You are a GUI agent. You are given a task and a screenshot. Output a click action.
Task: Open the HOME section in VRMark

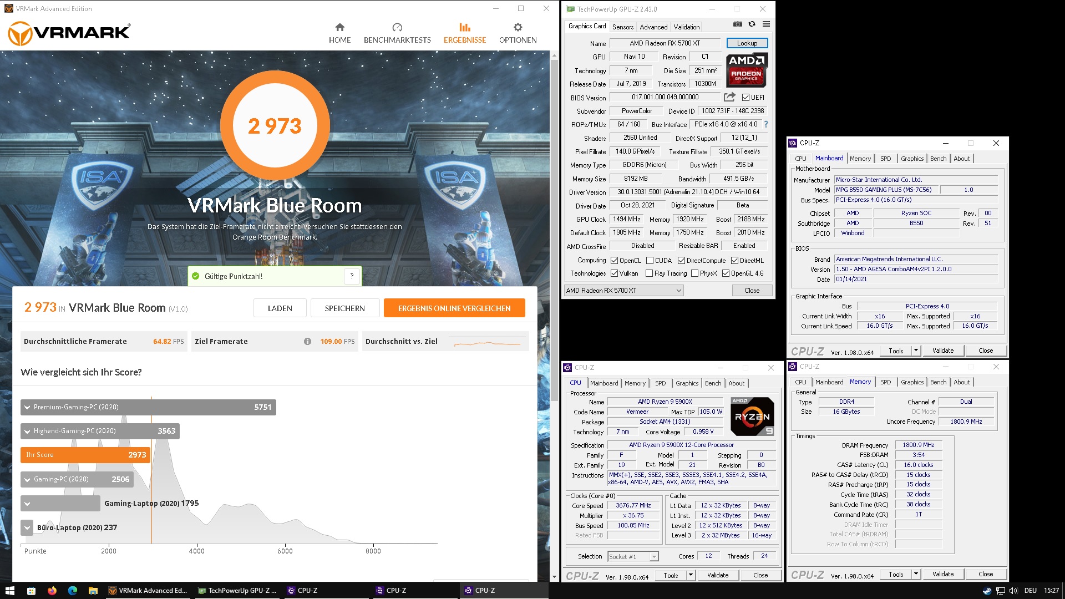click(x=339, y=33)
